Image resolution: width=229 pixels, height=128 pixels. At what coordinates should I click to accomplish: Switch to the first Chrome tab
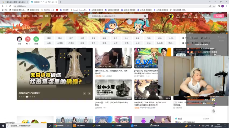pyautogui.click(x=15, y=2)
